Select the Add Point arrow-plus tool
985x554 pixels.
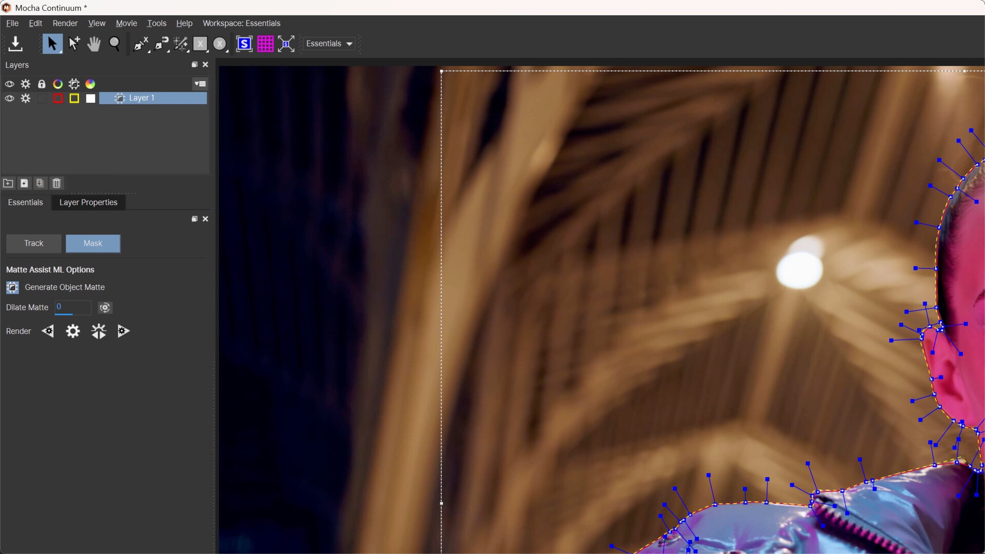point(74,44)
